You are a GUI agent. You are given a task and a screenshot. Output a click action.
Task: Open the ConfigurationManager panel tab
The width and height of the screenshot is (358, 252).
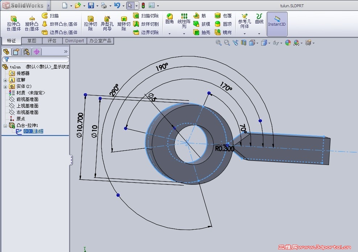click(x=26, y=52)
